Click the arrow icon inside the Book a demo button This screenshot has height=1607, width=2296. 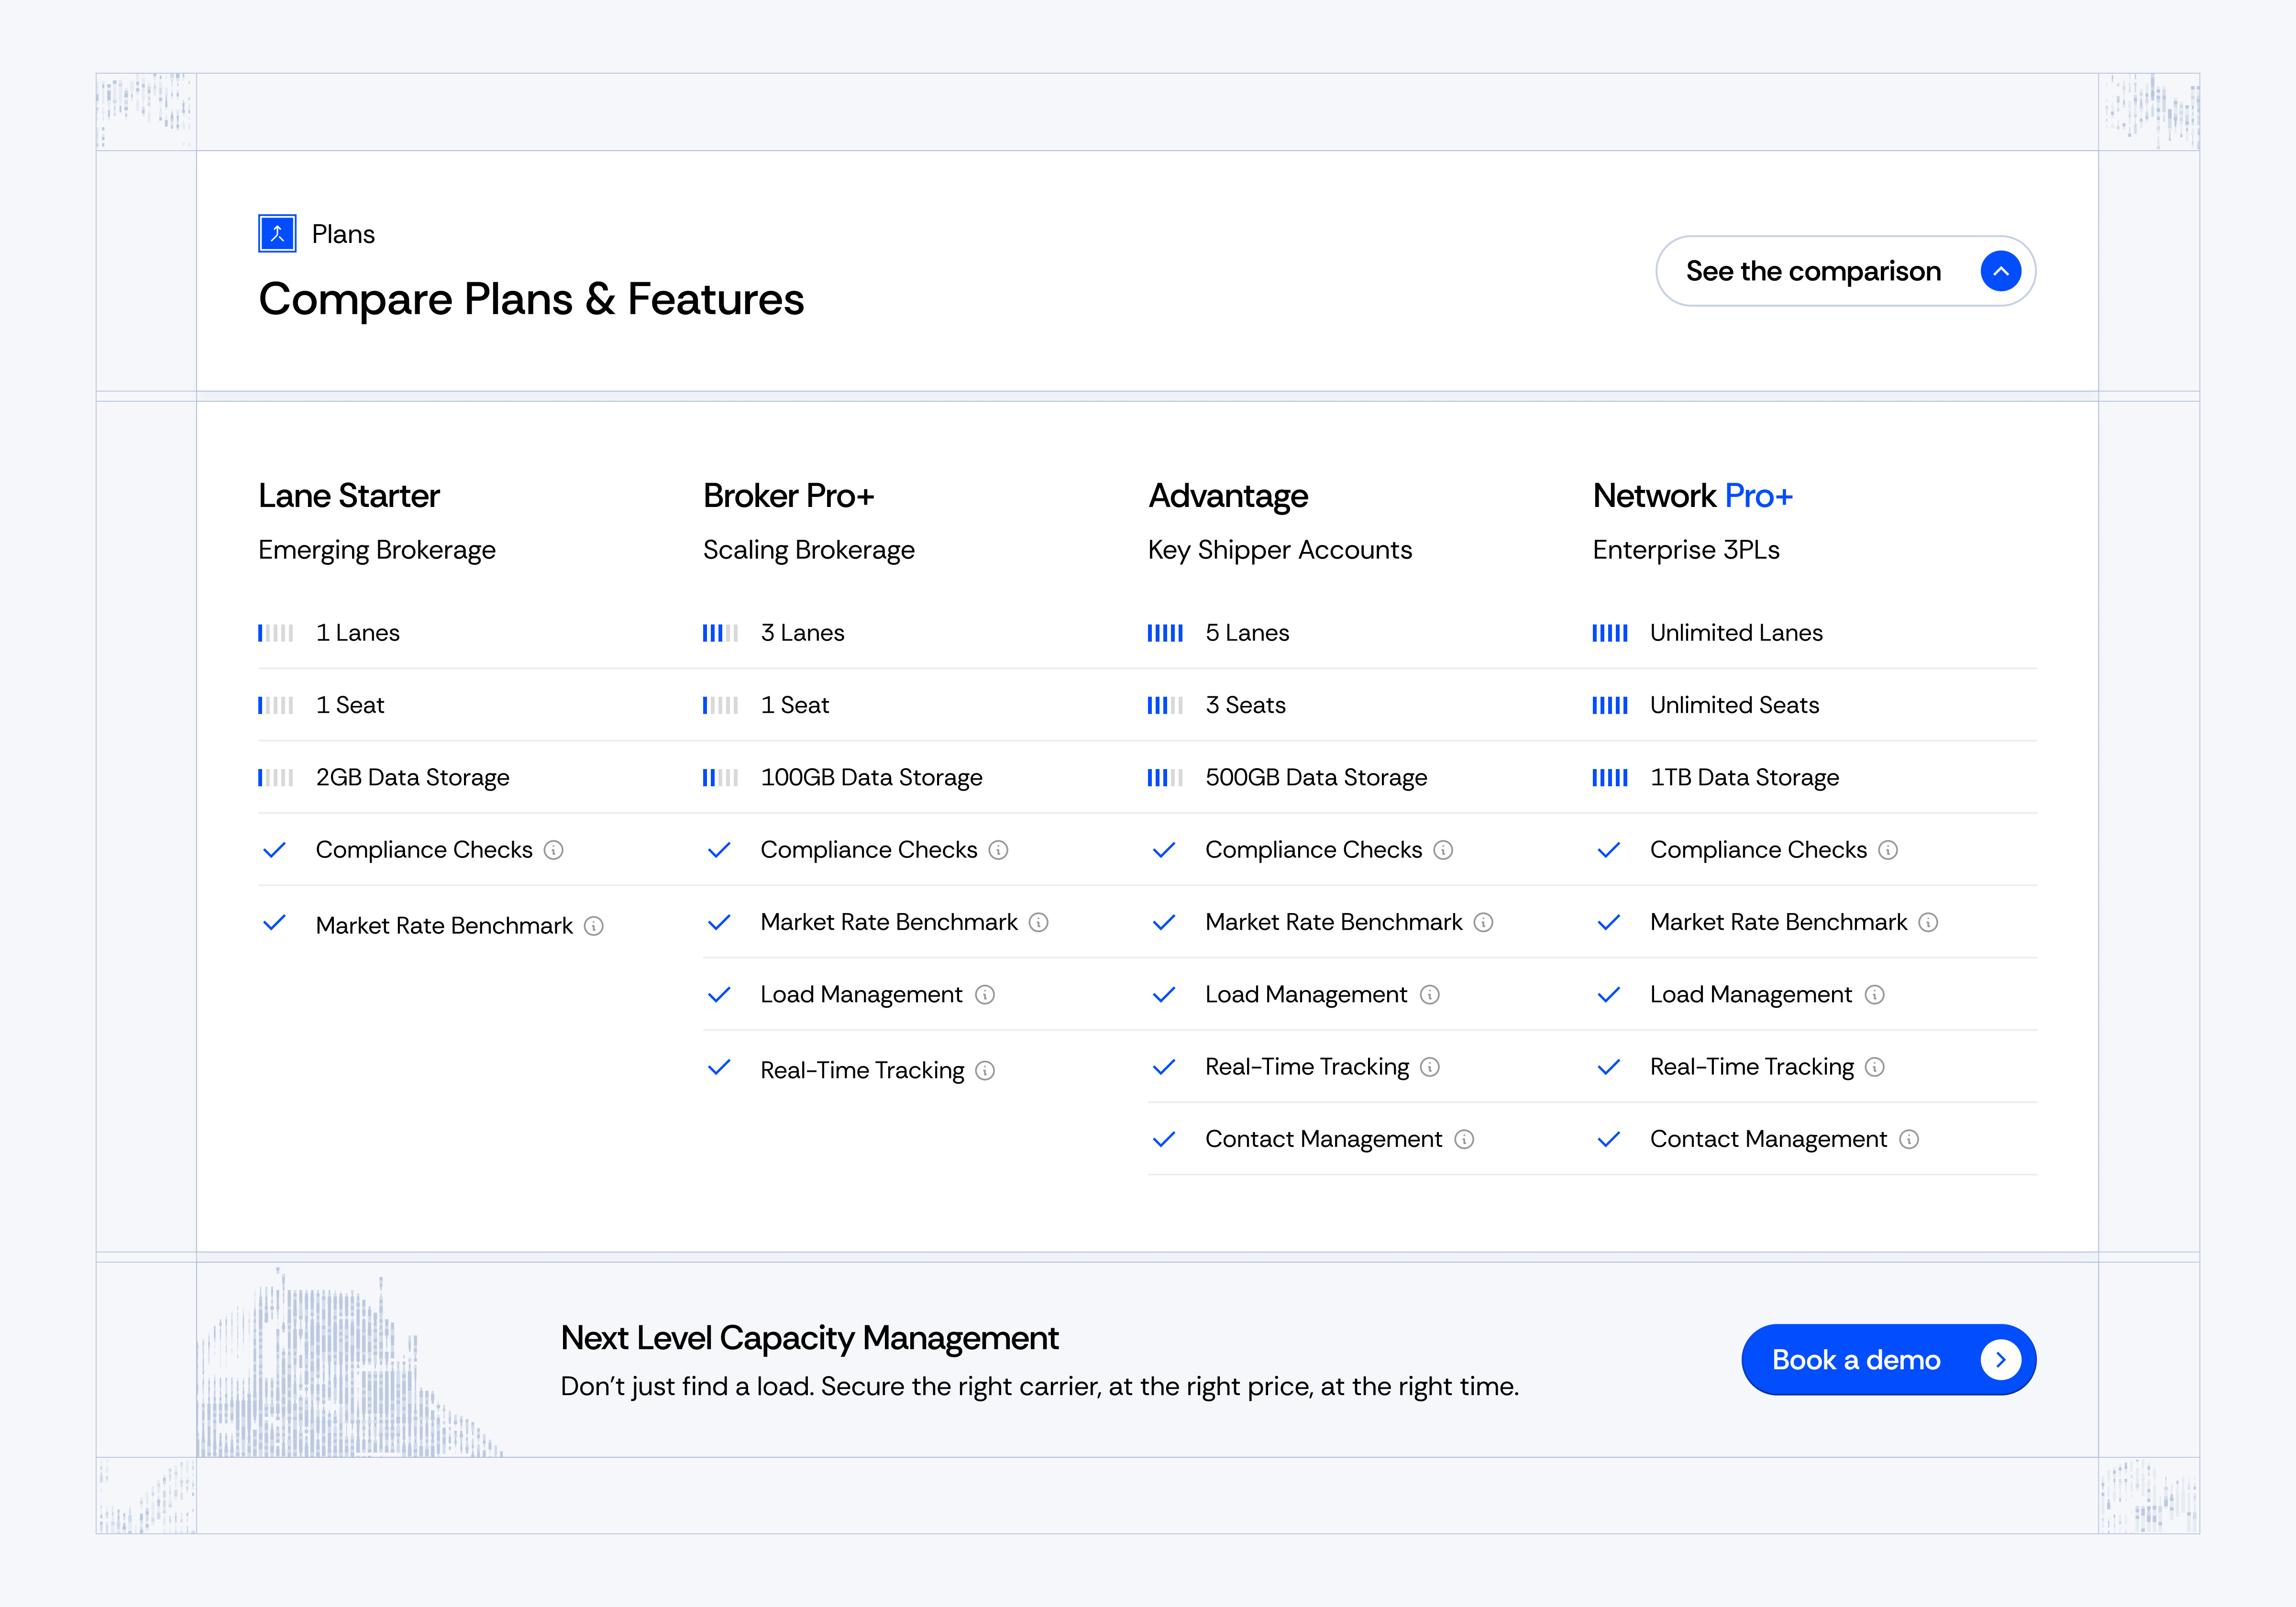[x=2001, y=1359]
